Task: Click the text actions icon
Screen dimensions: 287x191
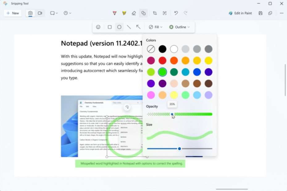Action: (x=164, y=13)
